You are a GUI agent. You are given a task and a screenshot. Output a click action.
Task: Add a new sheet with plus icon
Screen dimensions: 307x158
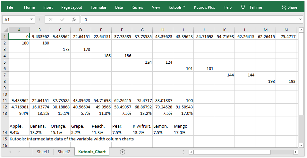[x=122, y=152]
